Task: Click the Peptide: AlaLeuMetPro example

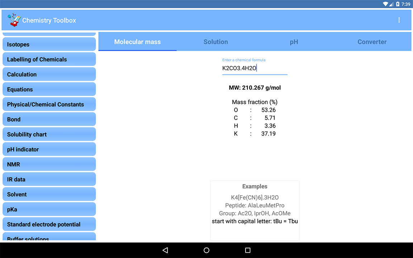Action: [255, 205]
